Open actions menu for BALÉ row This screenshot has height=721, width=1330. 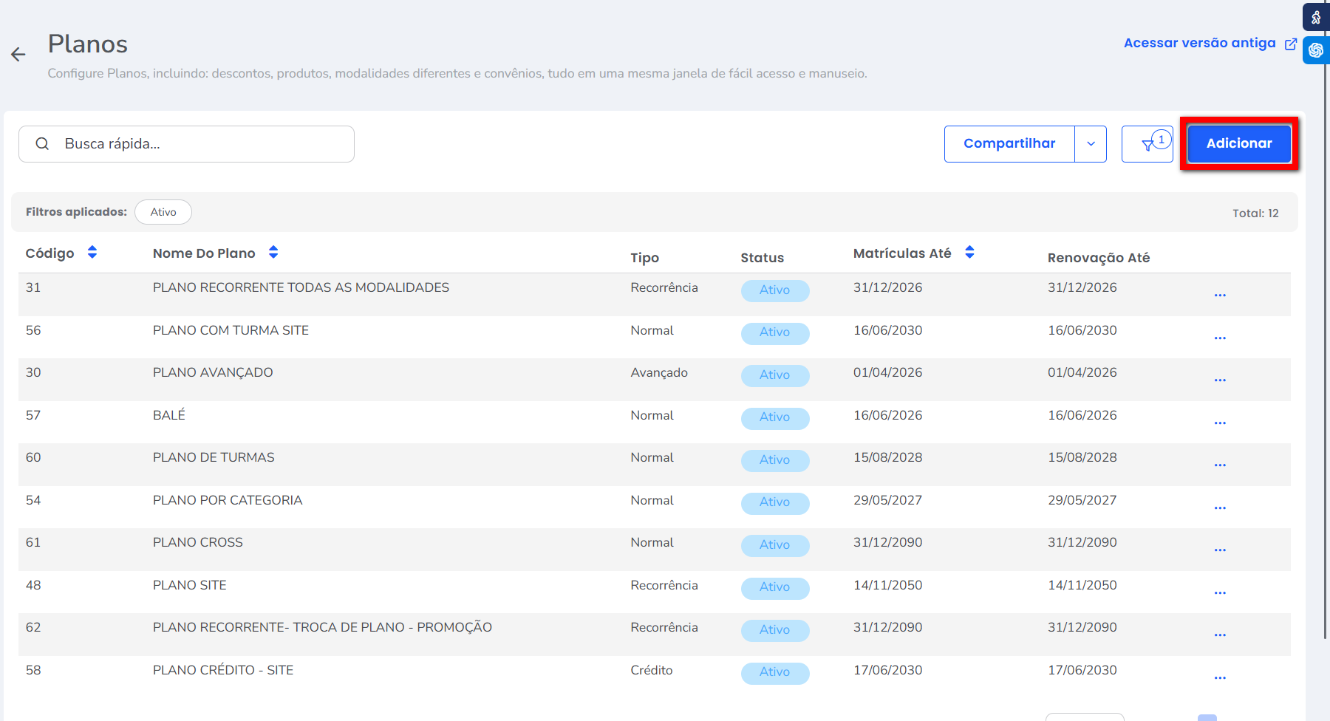[1220, 423]
